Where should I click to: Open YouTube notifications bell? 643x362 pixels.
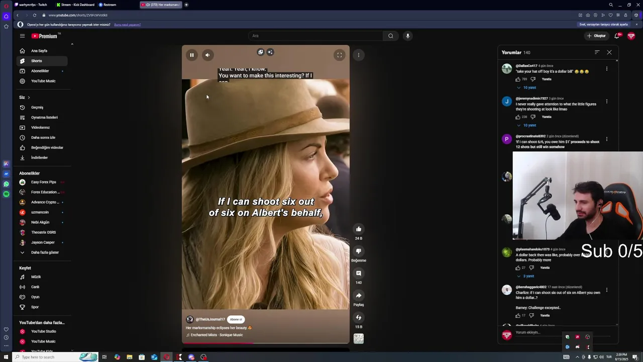[x=617, y=36]
